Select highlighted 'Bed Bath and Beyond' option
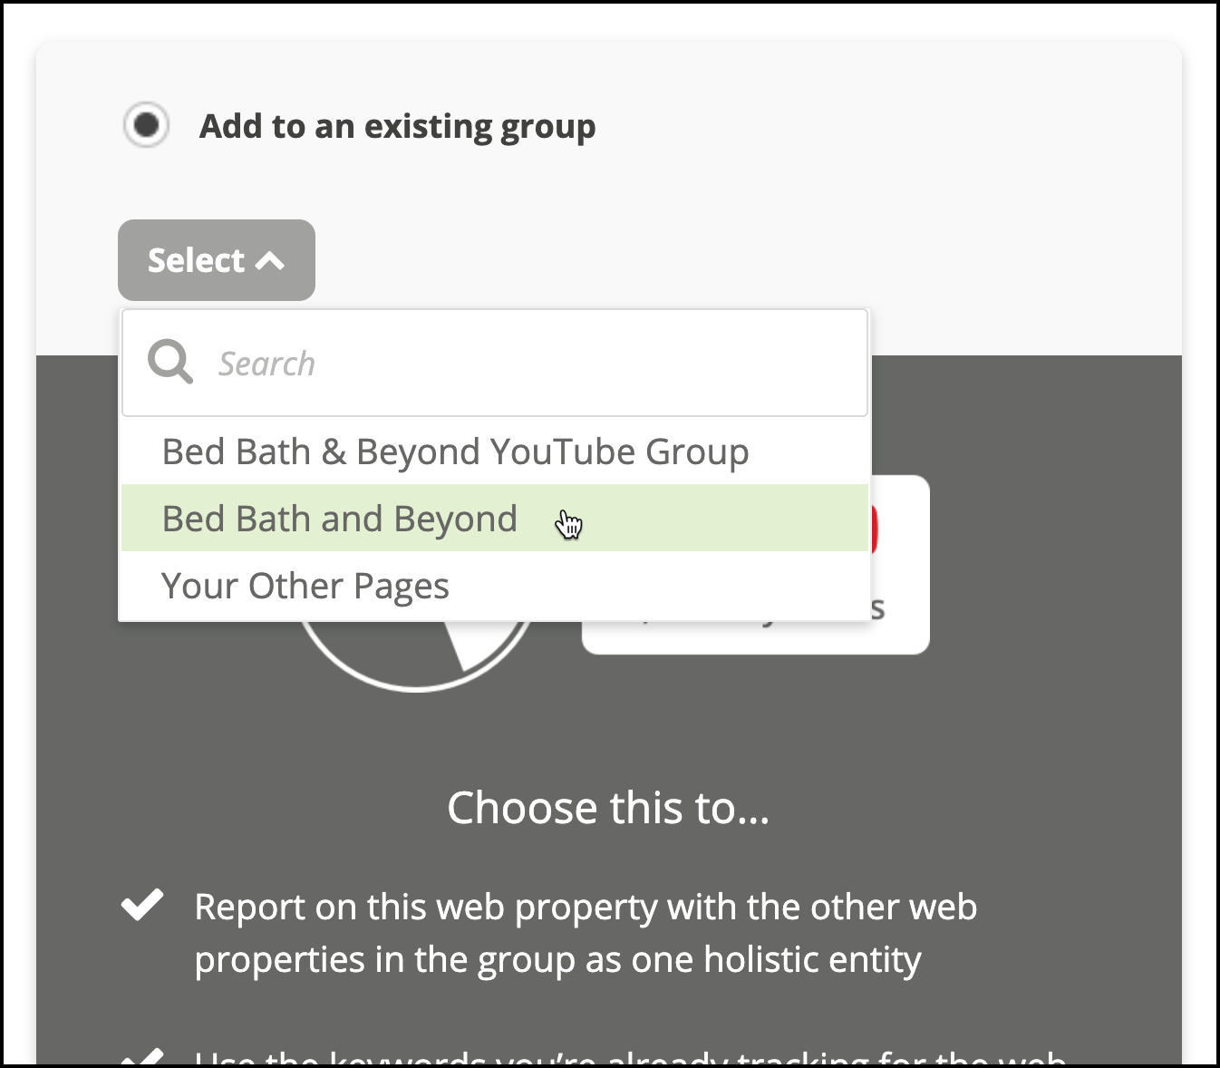Screen dimensions: 1220x1068 point(495,519)
